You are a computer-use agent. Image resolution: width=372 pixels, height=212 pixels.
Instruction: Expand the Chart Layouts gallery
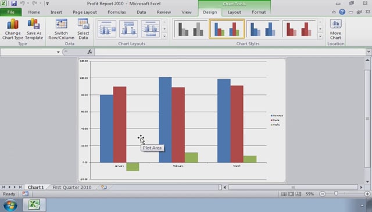pyautogui.click(x=164, y=36)
